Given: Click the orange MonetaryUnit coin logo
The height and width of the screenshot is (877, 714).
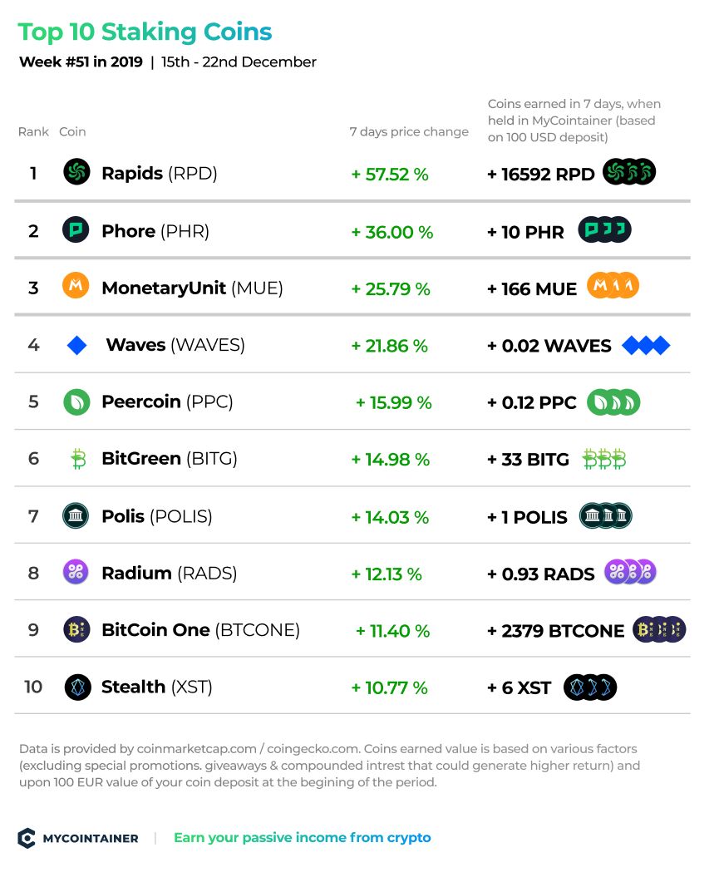Looking at the screenshot, I should (76, 286).
